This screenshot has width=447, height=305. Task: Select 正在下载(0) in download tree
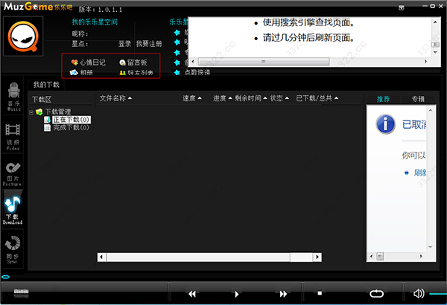[x=72, y=119]
